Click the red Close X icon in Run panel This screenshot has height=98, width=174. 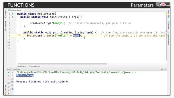tap(8, 90)
